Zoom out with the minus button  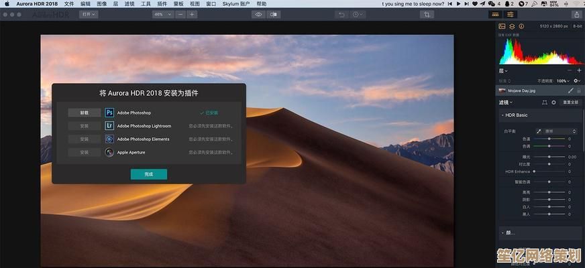[x=180, y=15]
